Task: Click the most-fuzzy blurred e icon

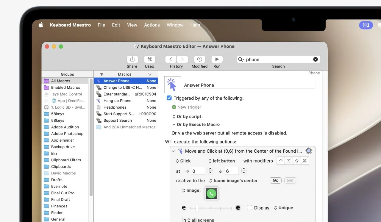Action: (238, 208)
